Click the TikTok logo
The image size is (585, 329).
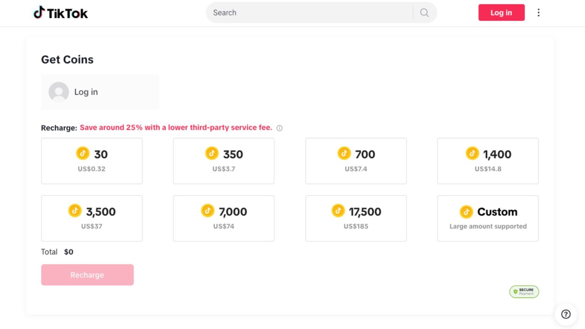(x=61, y=13)
